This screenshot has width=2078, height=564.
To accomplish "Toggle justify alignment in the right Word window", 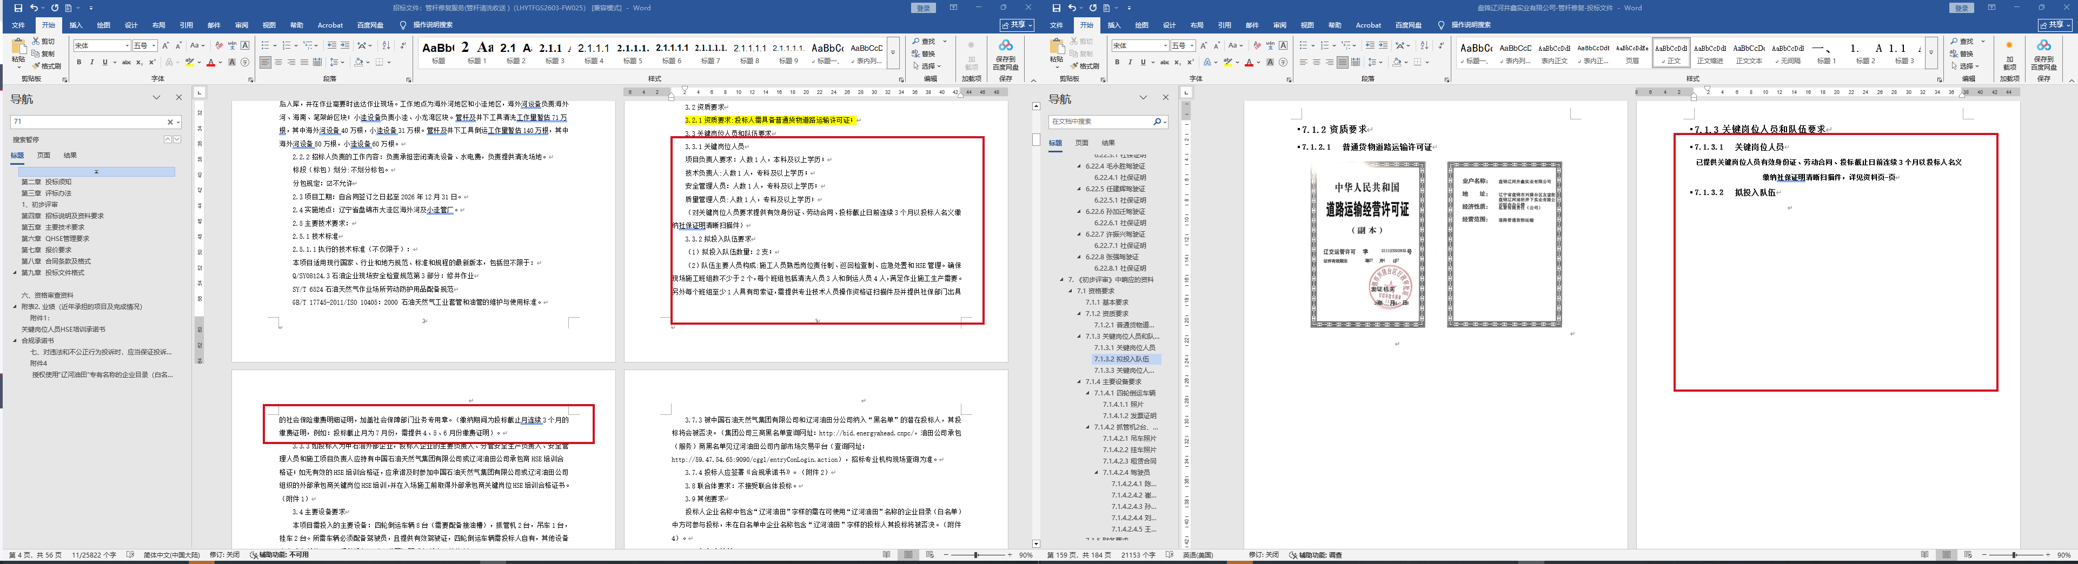I will pos(1342,62).
